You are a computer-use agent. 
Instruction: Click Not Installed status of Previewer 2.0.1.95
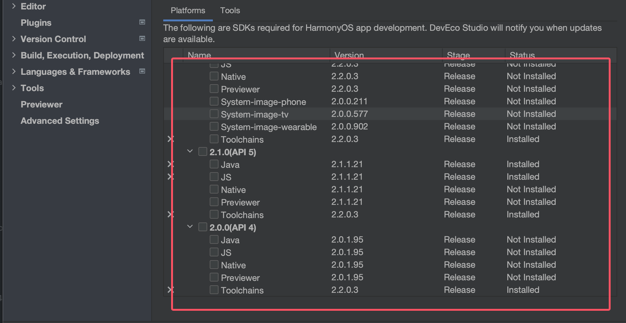[x=531, y=277]
